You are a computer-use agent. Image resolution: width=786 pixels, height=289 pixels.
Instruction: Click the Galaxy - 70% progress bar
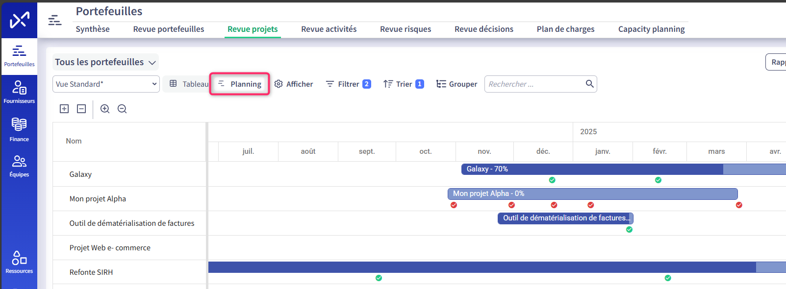588,169
